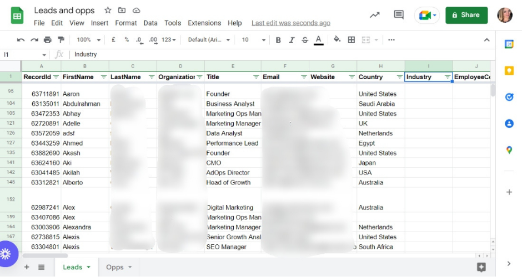Toggle strikethrough formatting
The height and width of the screenshot is (277, 522).
[305, 40]
